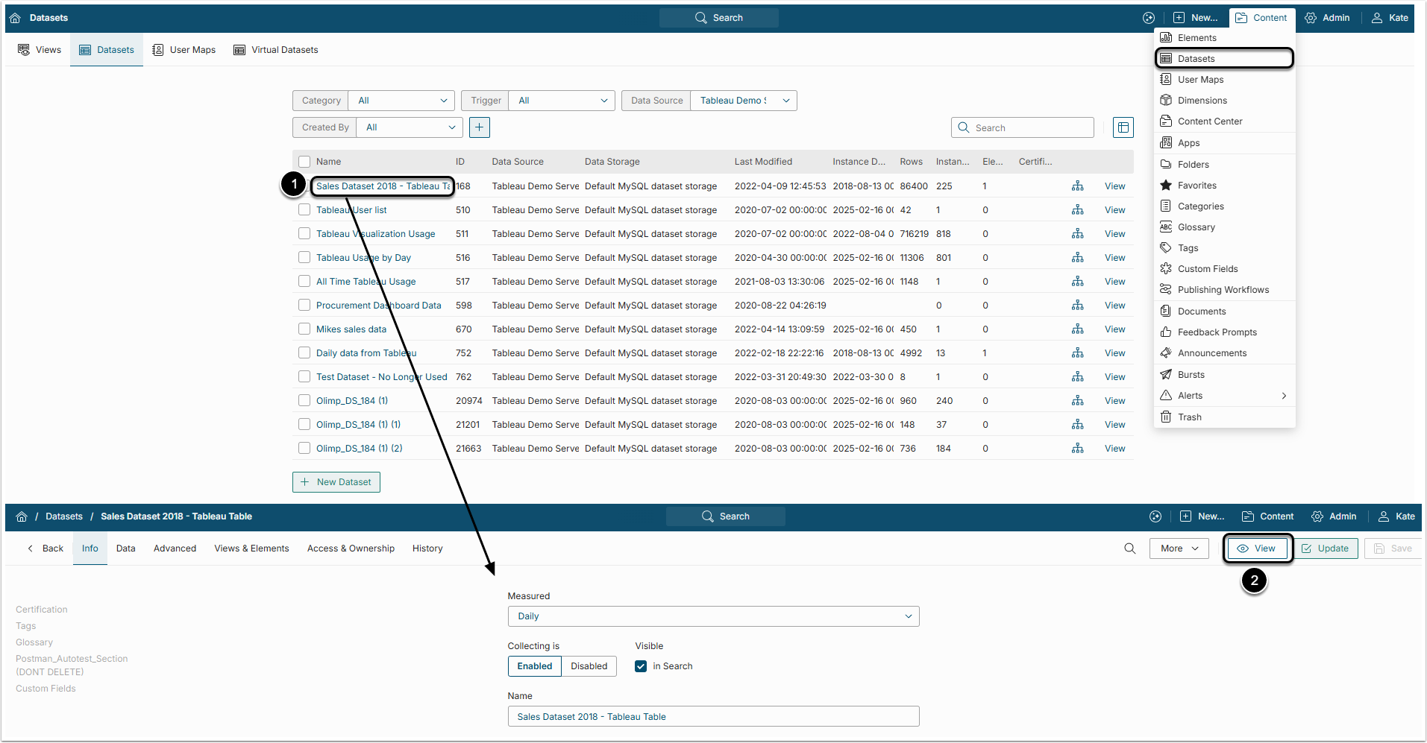Click the Trash icon in Content menu
The height and width of the screenshot is (743, 1427).
tap(1166, 417)
